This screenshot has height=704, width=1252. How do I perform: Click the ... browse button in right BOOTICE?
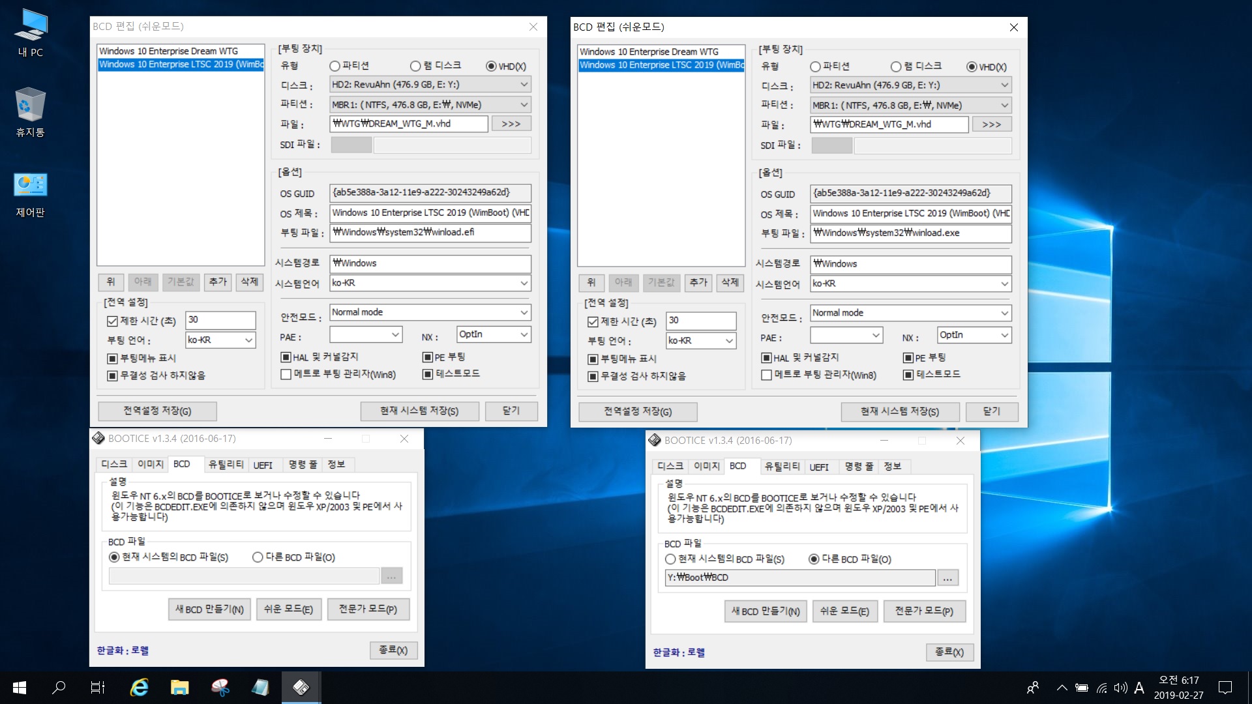947,578
